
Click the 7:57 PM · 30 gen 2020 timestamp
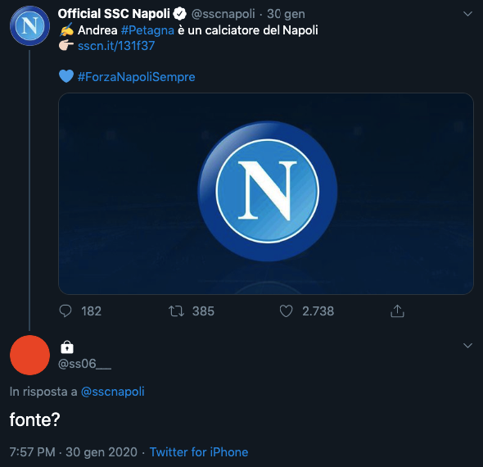(74, 452)
